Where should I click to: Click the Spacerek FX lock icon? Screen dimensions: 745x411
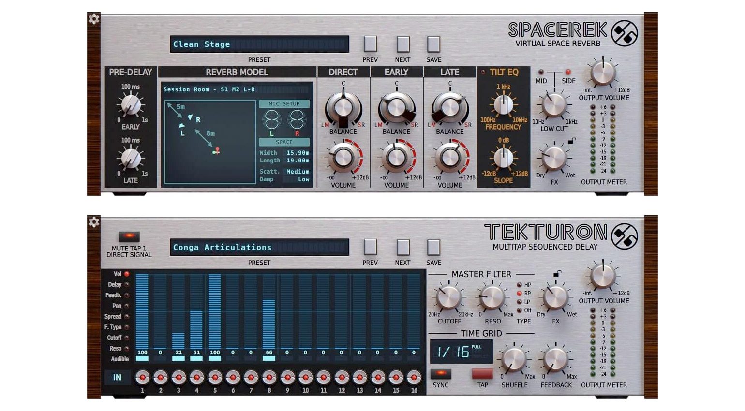click(572, 141)
